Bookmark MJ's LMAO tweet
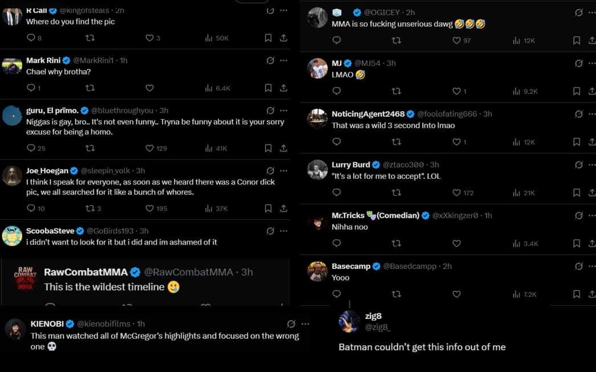The height and width of the screenshot is (372, 596). [x=576, y=91]
